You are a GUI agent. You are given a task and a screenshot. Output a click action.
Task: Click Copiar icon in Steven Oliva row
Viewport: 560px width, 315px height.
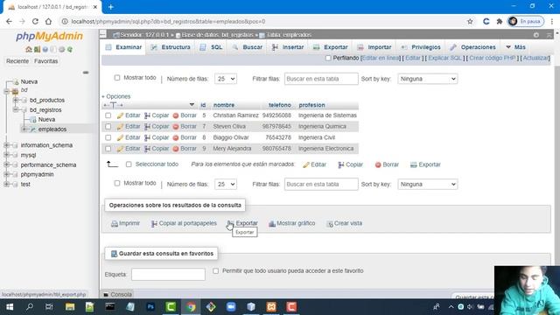point(147,126)
